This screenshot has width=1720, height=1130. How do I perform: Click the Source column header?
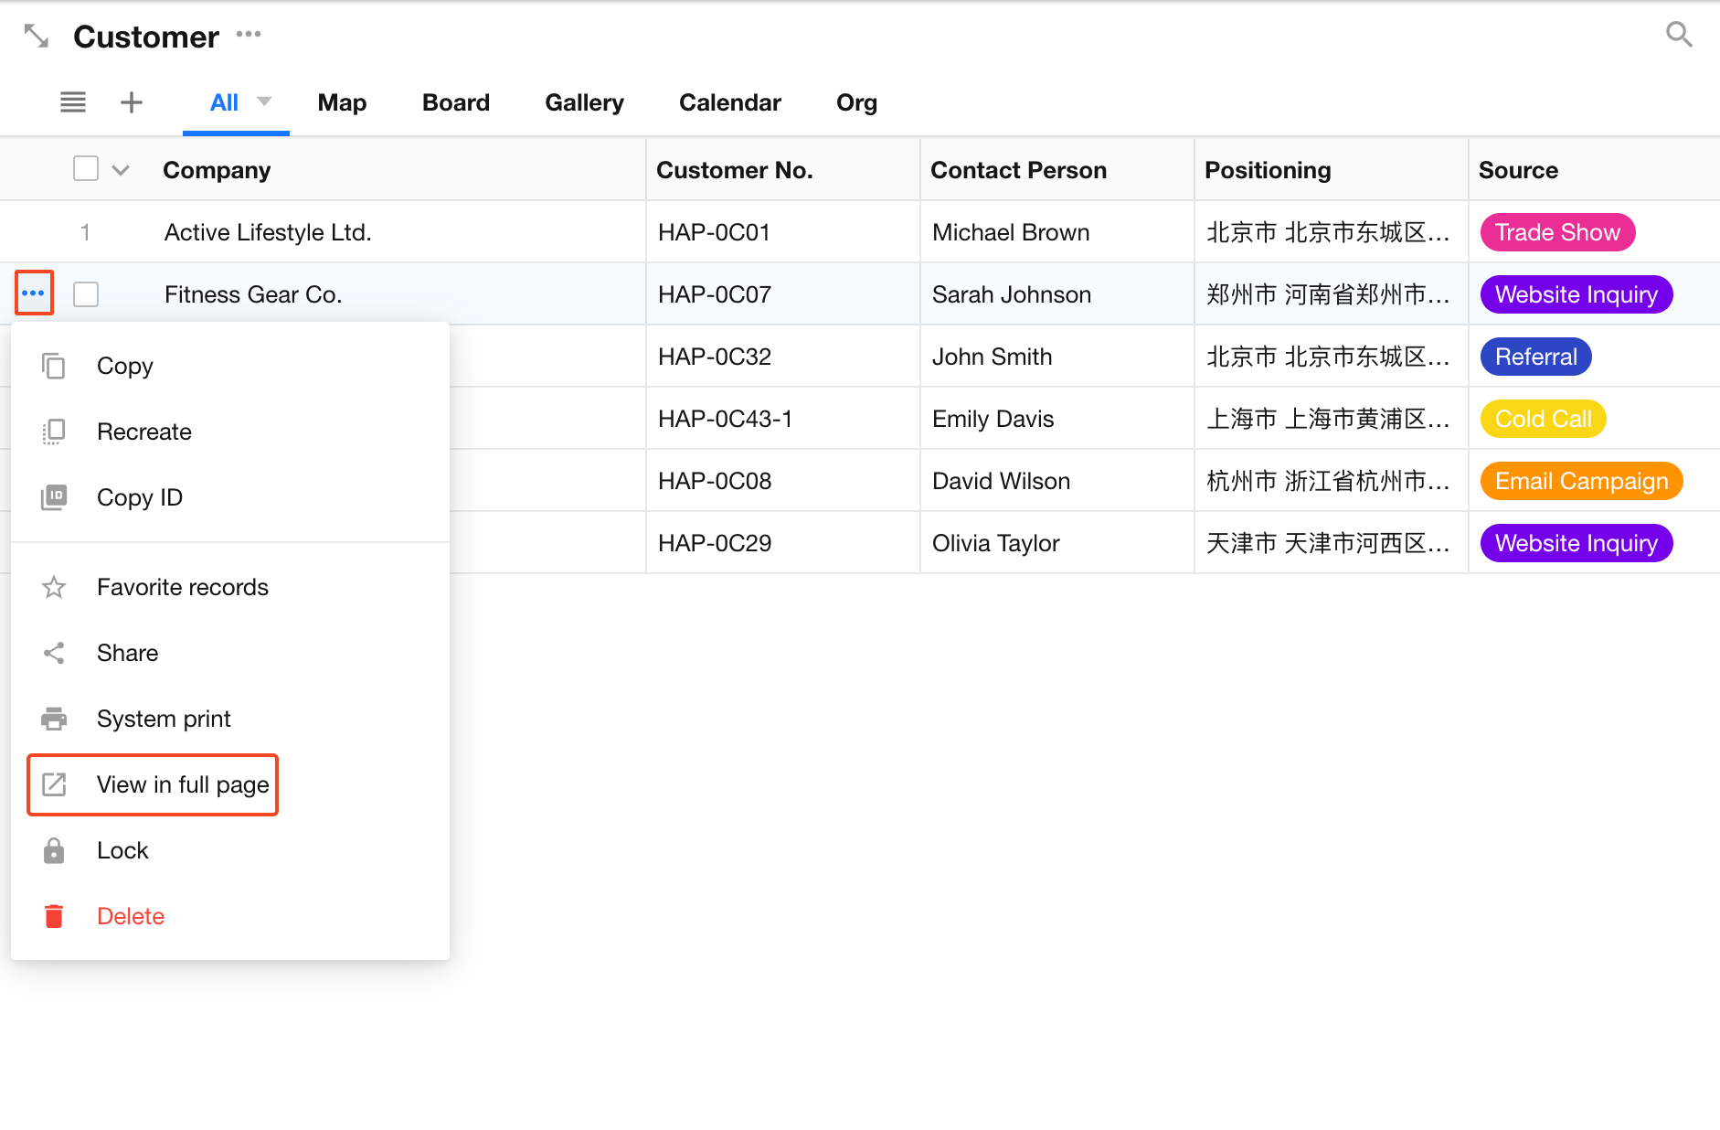1518,170
